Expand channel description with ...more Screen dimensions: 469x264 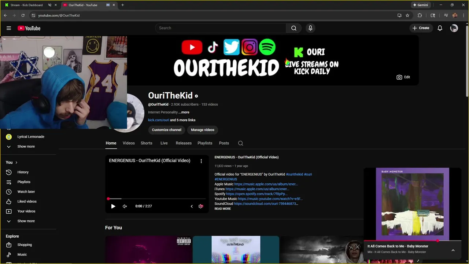pos(184,112)
